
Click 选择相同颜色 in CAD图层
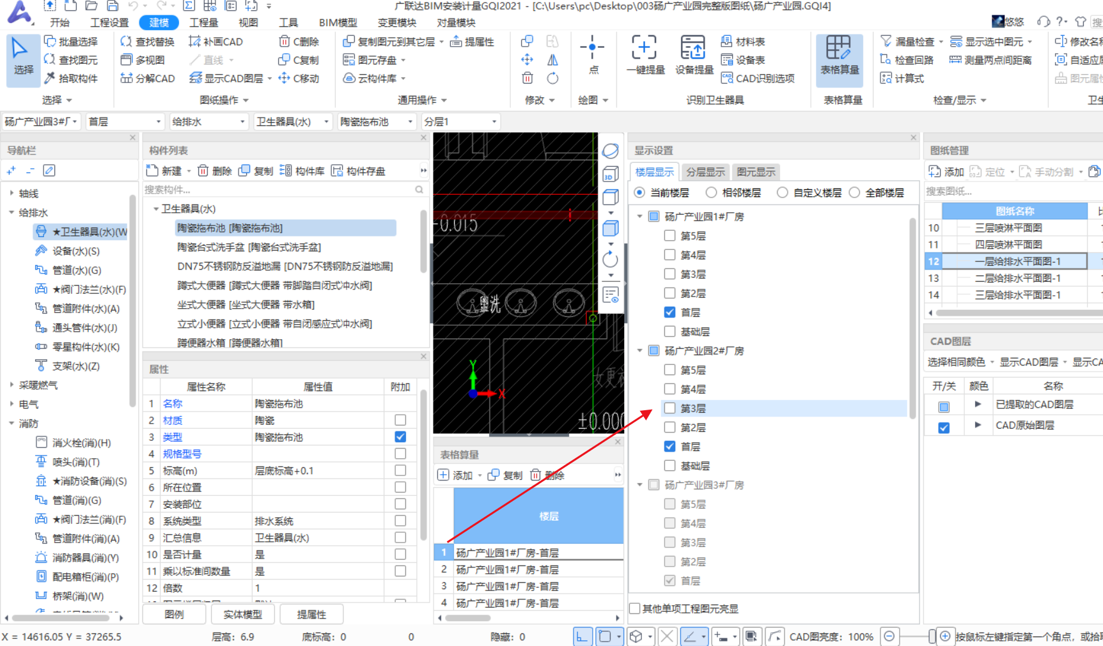coord(957,362)
